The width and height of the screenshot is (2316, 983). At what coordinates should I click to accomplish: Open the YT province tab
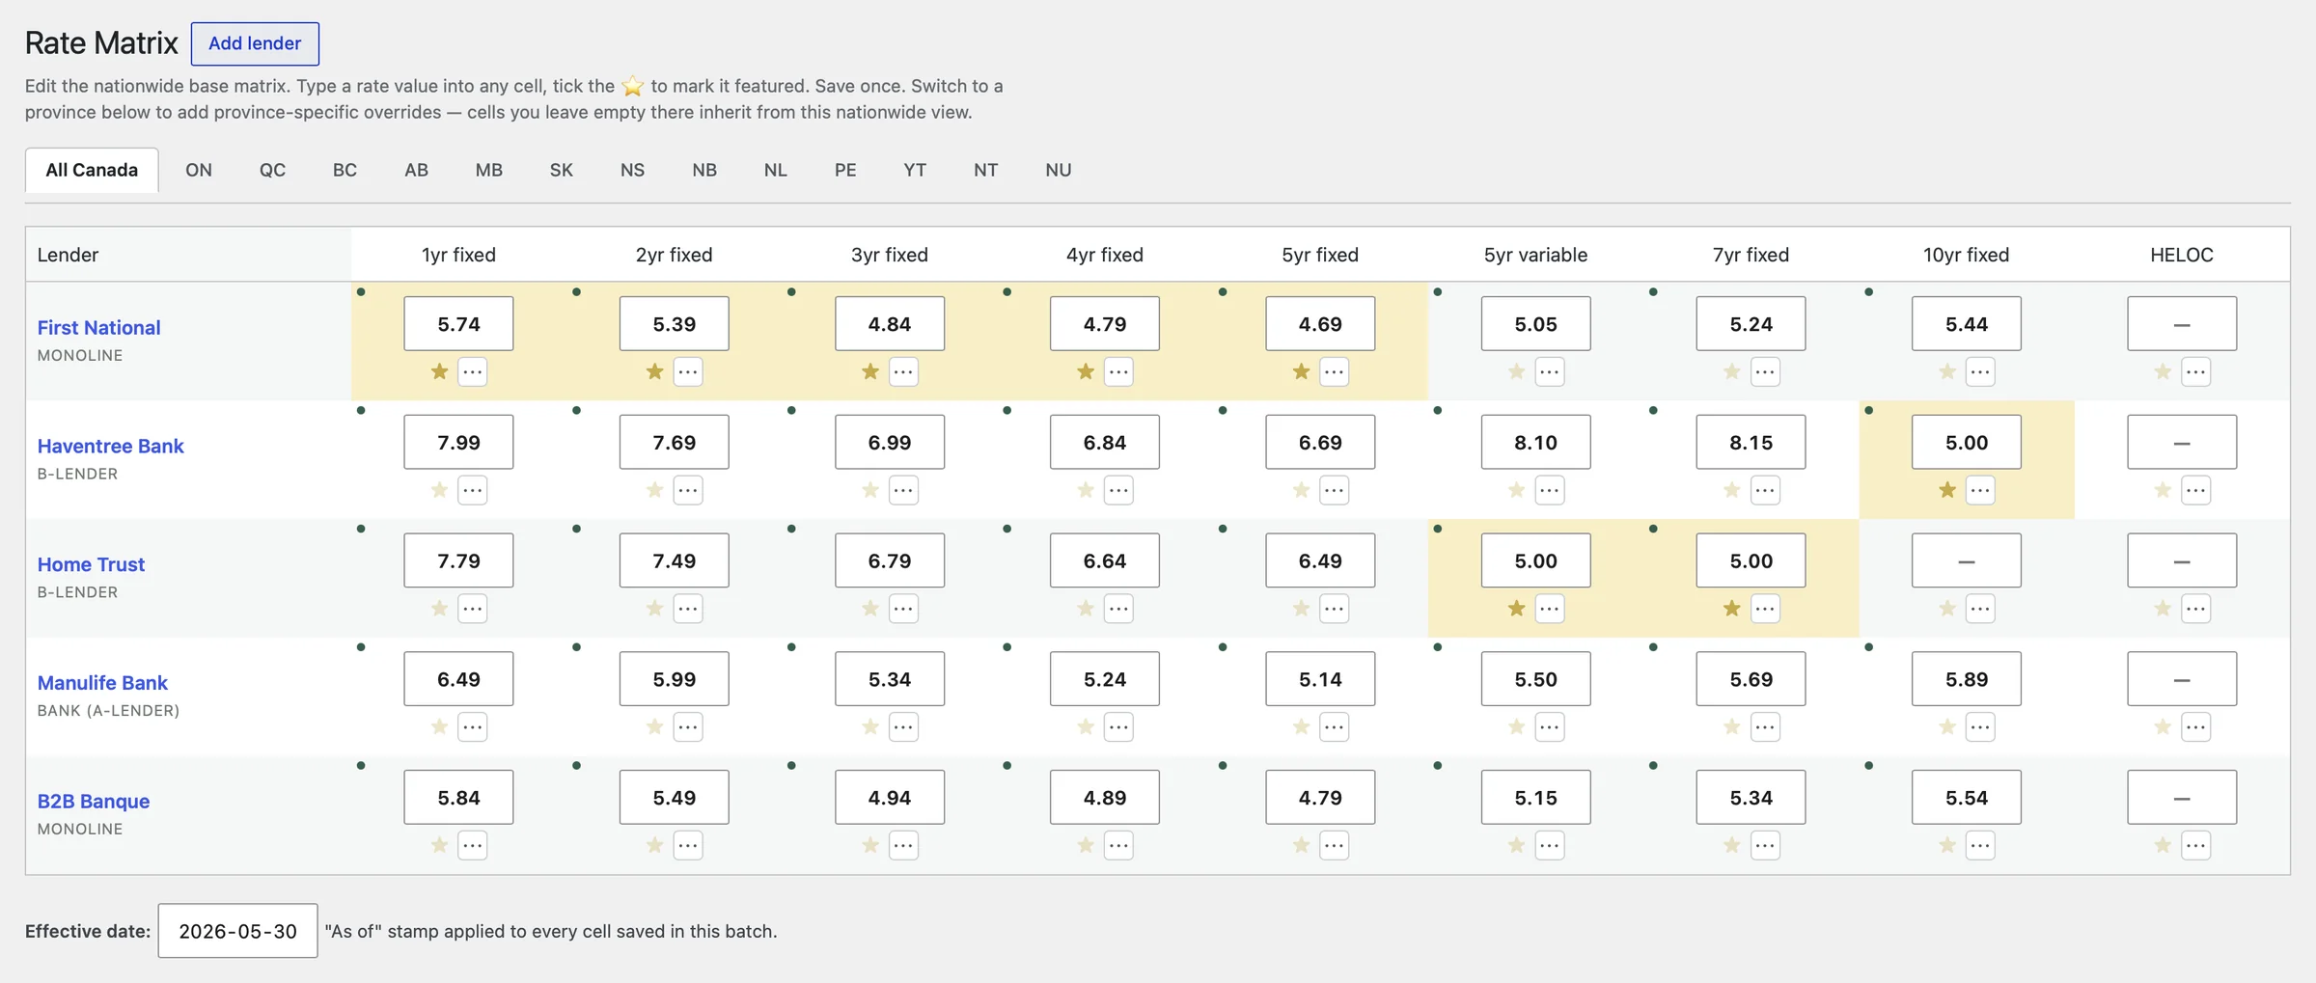coord(915,170)
